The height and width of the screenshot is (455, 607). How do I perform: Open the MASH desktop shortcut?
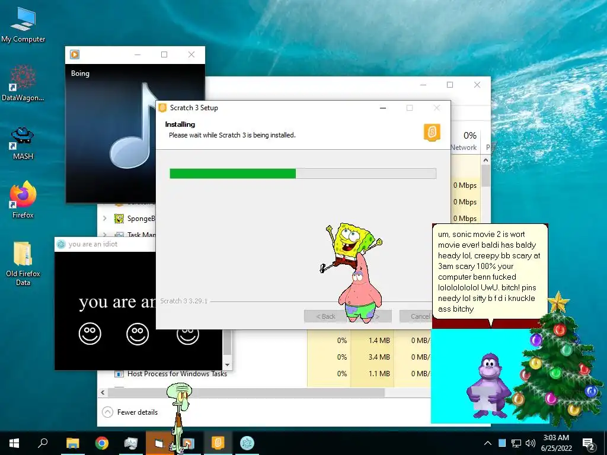point(23,143)
